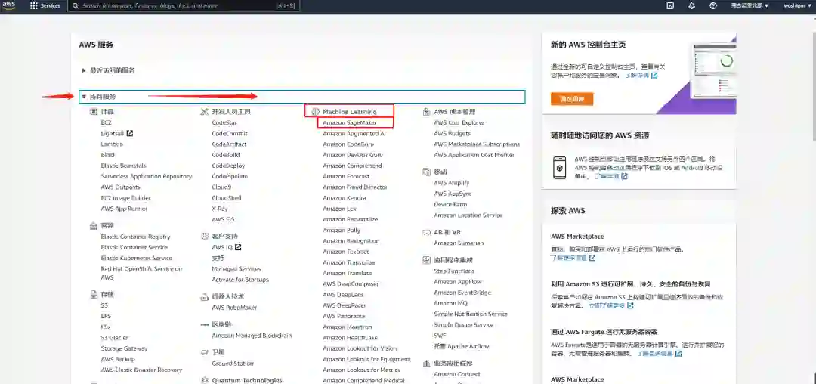
Task: Click the 客户支持 customer support icon
Action: pyautogui.click(x=205, y=237)
